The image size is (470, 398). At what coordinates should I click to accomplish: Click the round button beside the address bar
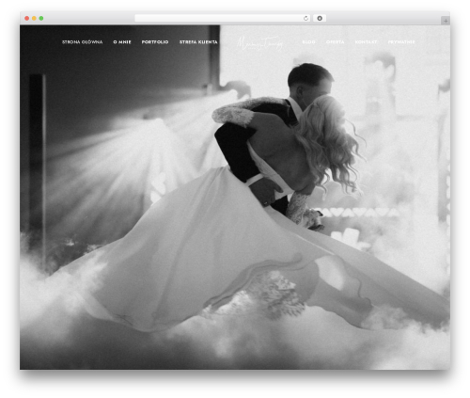[x=320, y=19]
